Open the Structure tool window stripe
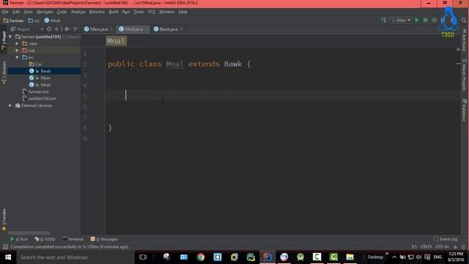This screenshot has height=264, width=469. (4, 73)
